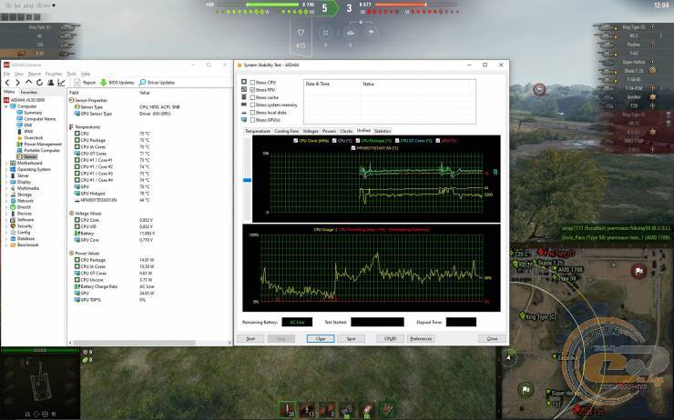Viewport: 674px width, 420px height.
Task: Click the Security shield icon in the tree
Action: click(13, 225)
